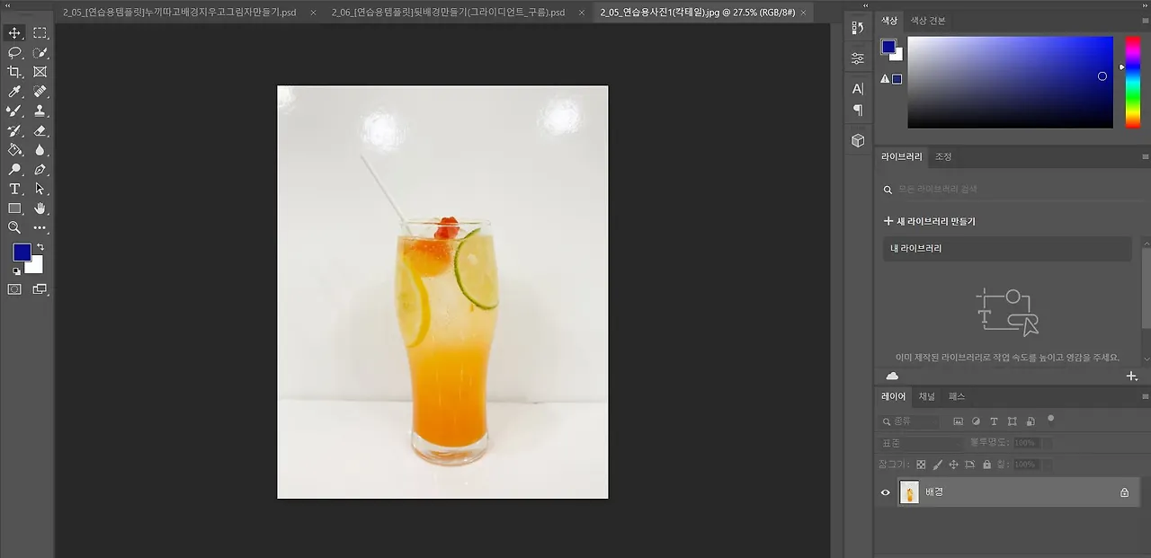
Task: Click 새 라이브러리 만들기 button
Action: 929,221
